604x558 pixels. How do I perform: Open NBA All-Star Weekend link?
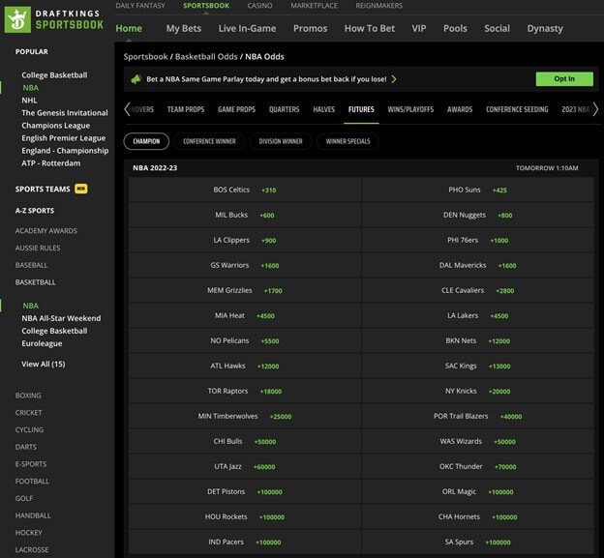(x=61, y=318)
